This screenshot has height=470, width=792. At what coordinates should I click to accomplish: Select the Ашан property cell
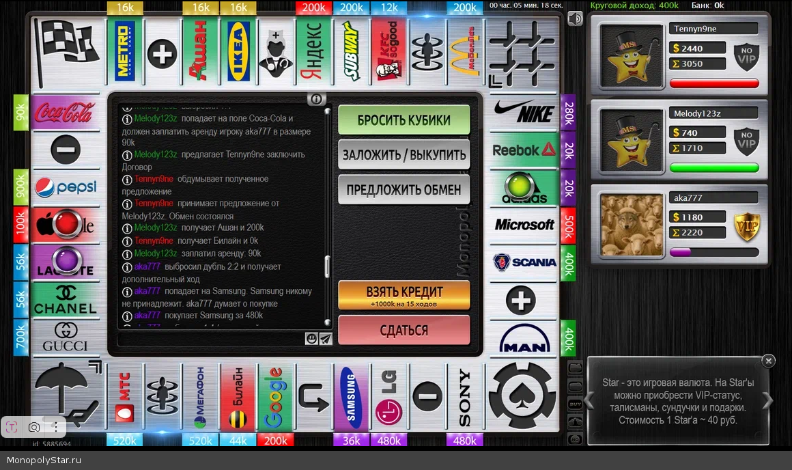[201, 51]
